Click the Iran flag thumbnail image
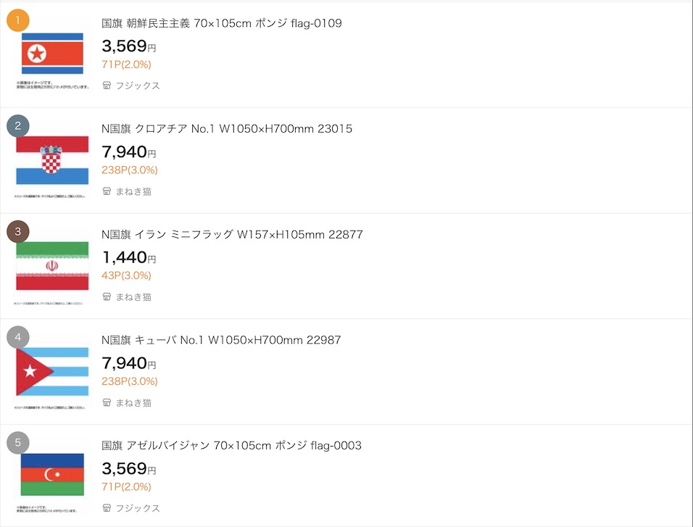Image resolution: width=693 pixels, height=527 pixels. 52,266
